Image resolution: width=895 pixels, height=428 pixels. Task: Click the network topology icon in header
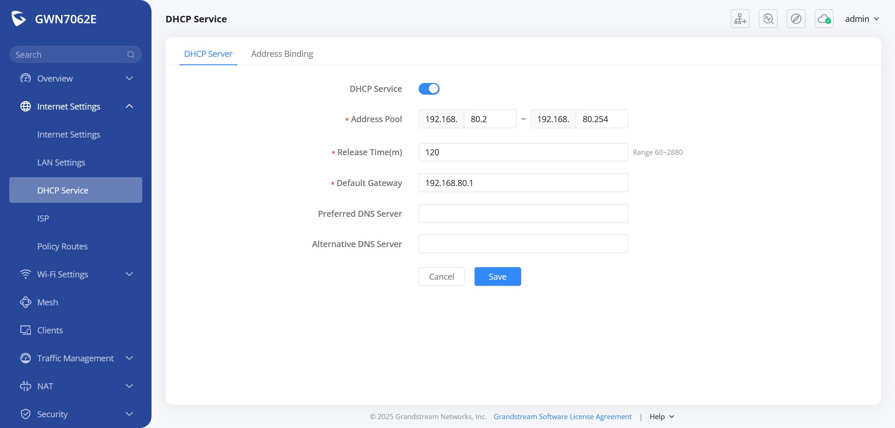740,19
